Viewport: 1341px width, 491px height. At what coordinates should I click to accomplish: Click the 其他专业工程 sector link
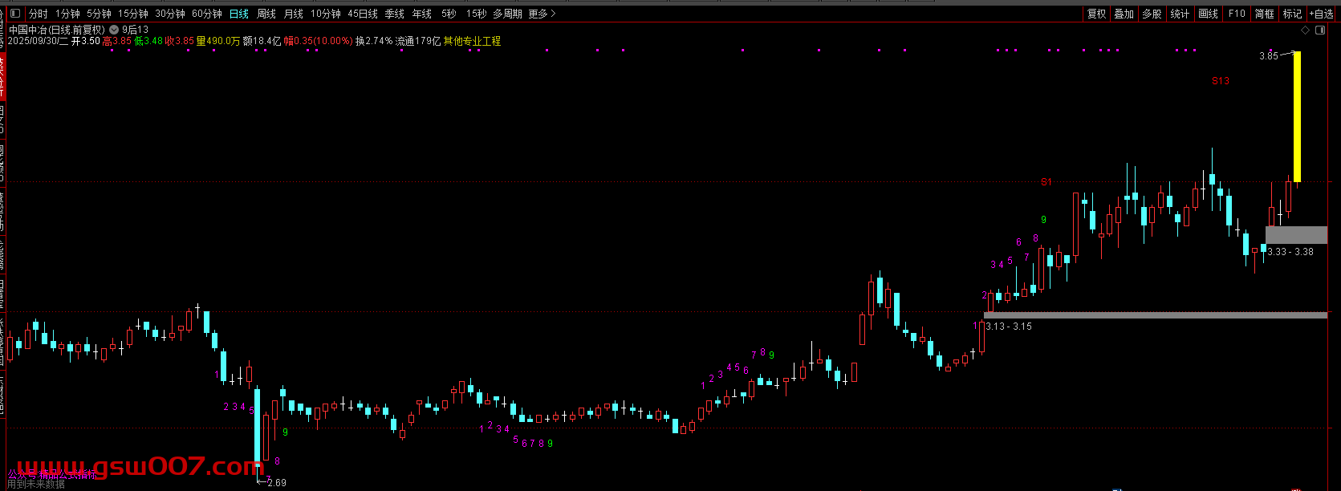pyautogui.click(x=477, y=41)
